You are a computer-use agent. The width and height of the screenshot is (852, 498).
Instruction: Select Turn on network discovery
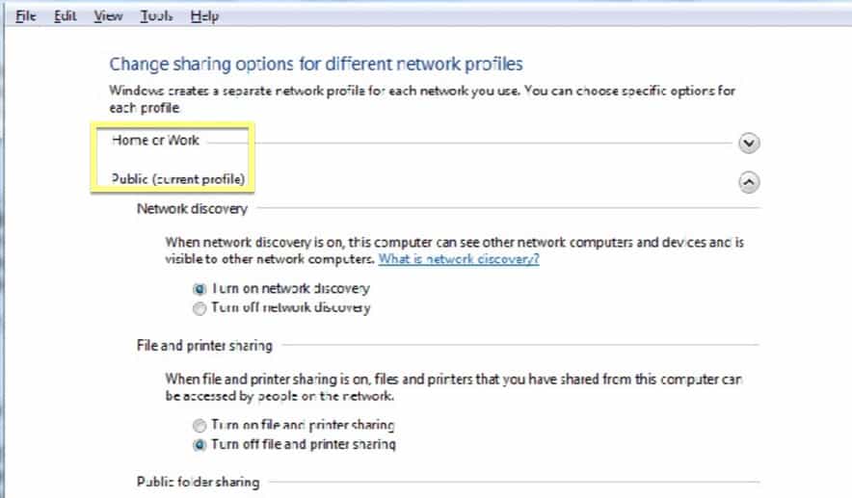[200, 289]
